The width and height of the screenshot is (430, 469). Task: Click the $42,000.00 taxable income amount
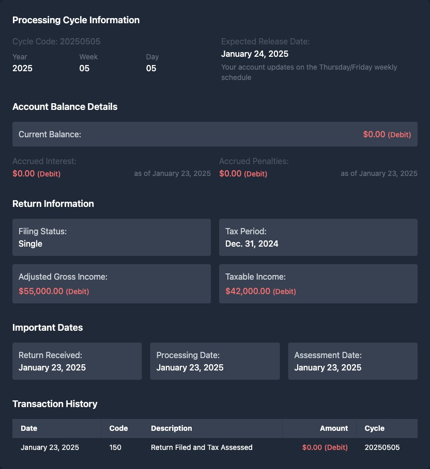(x=260, y=291)
